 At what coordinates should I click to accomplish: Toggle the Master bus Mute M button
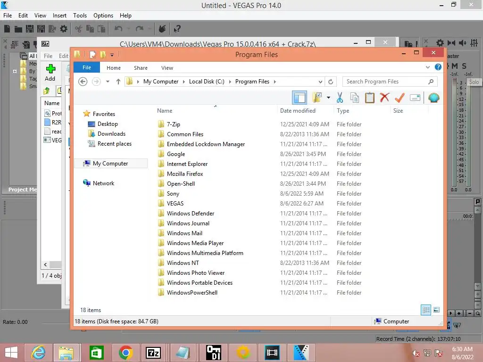(454, 66)
